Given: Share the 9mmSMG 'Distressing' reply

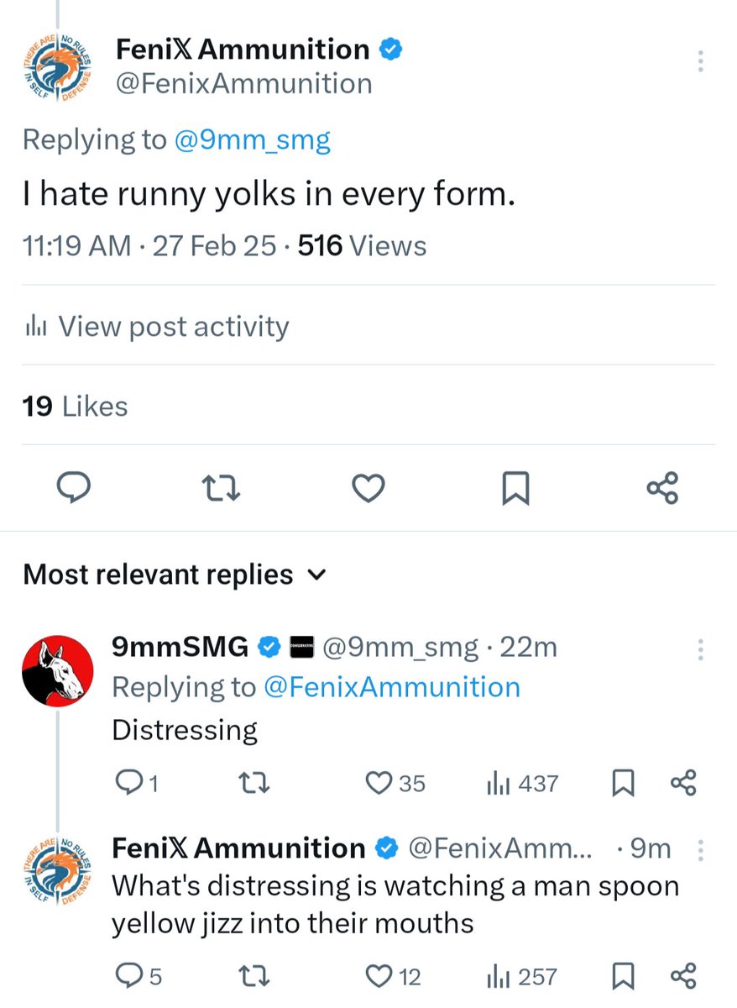Looking at the screenshot, I should coord(684,783).
